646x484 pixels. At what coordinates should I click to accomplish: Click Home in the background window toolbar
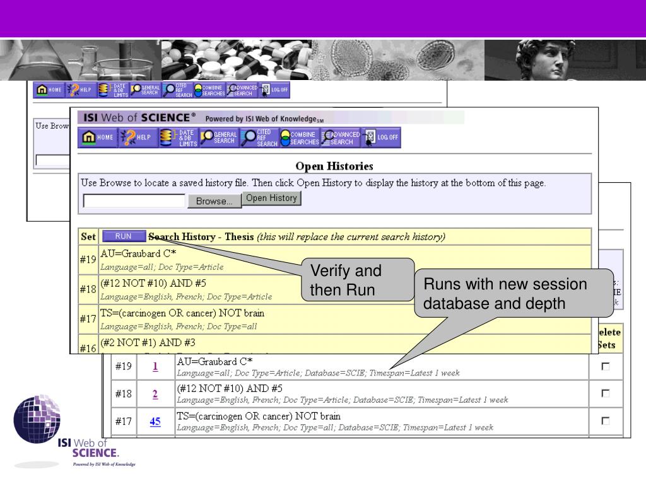pyautogui.click(x=49, y=89)
